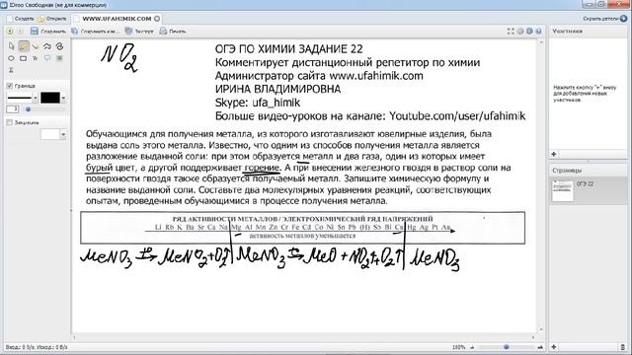Select the formula sigma tool

pyautogui.click(x=11, y=70)
